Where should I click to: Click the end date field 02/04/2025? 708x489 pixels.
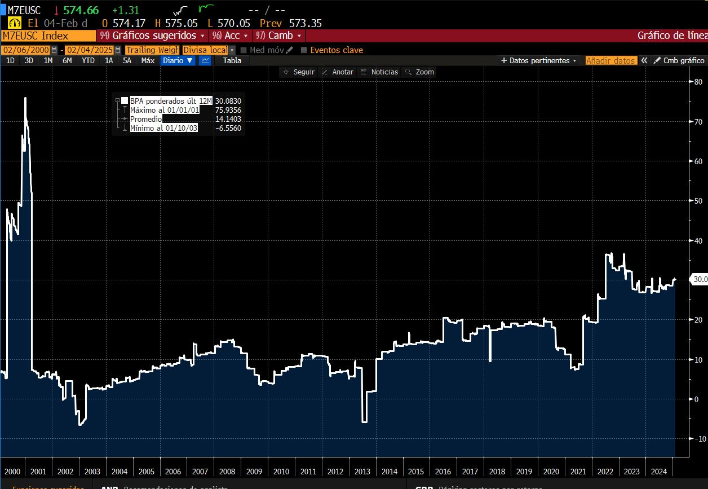(x=90, y=50)
